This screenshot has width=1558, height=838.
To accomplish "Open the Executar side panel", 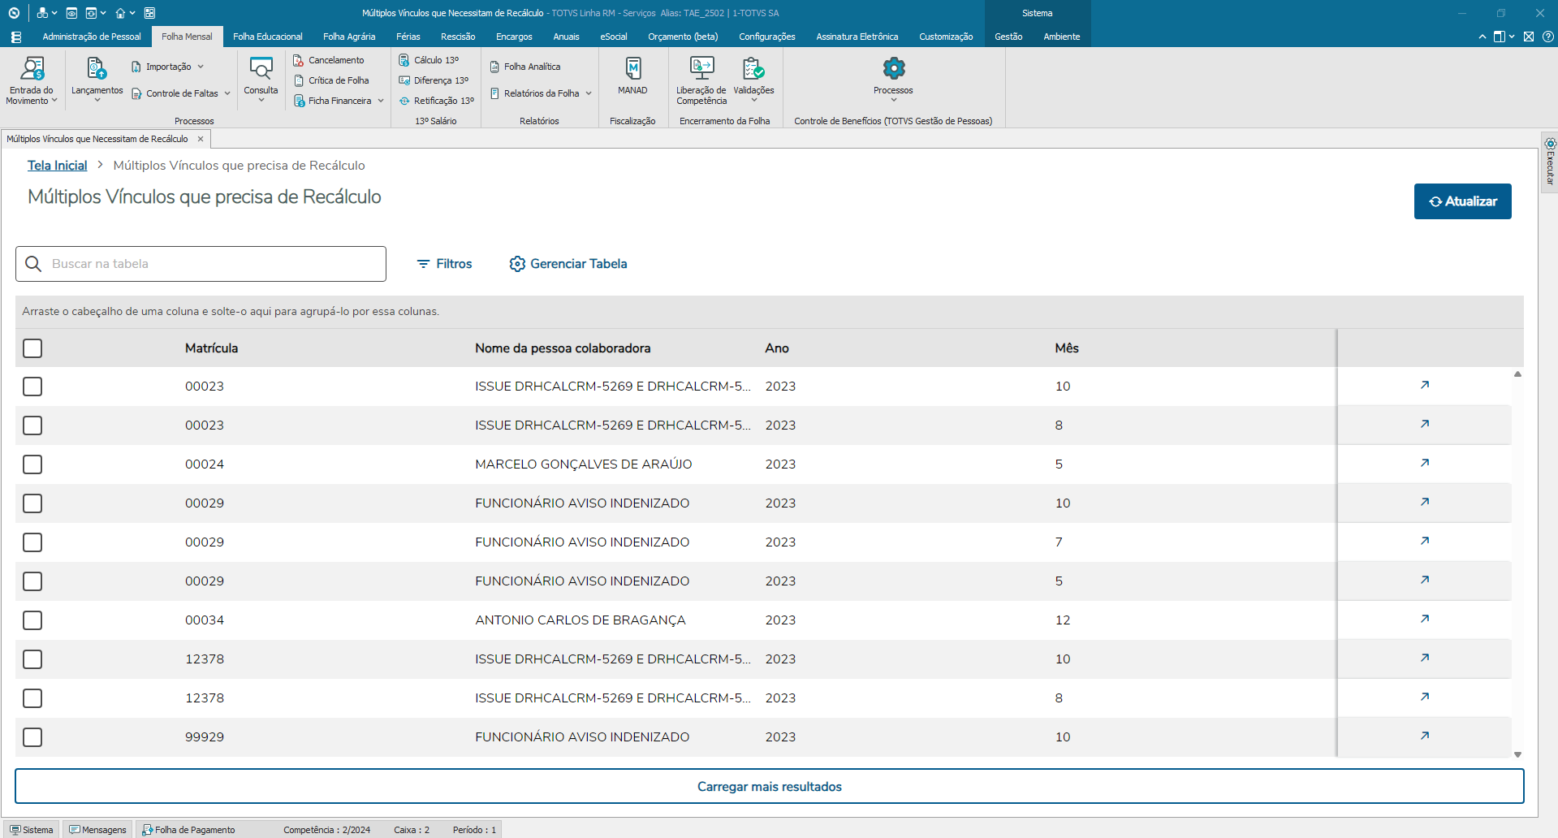I will [1550, 161].
